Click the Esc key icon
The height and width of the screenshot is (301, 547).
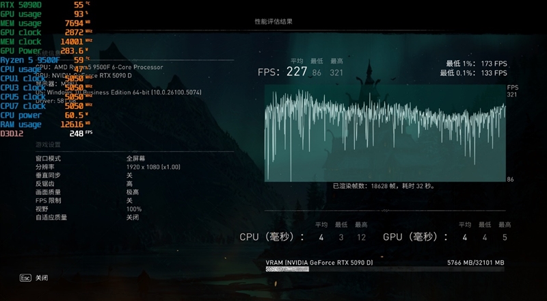coord(25,278)
